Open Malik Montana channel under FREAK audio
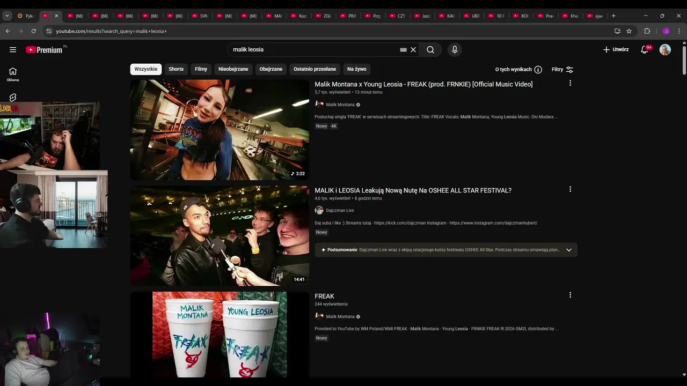The height and width of the screenshot is (386, 687). 340,316
